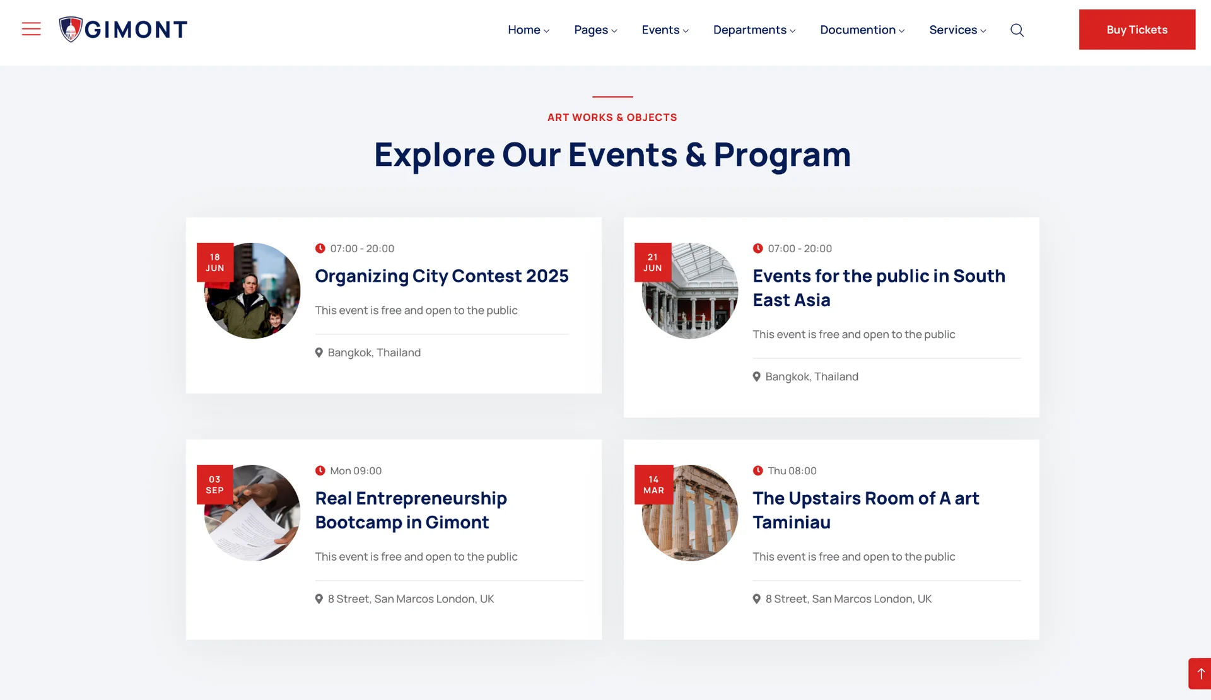Viewport: 1211px width, 700px height.
Task: Click the Gimont shield logo
Action: pyautogui.click(x=71, y=29)
